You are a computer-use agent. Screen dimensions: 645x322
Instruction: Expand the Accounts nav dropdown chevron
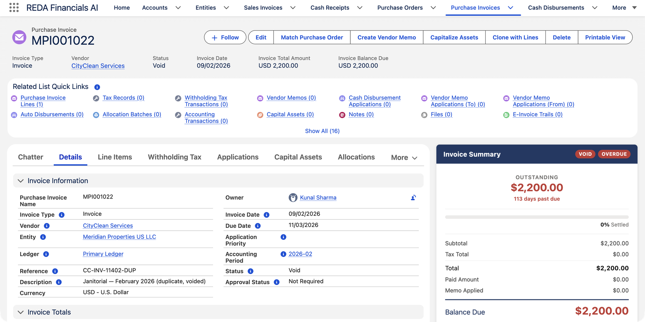click(178, 8)
